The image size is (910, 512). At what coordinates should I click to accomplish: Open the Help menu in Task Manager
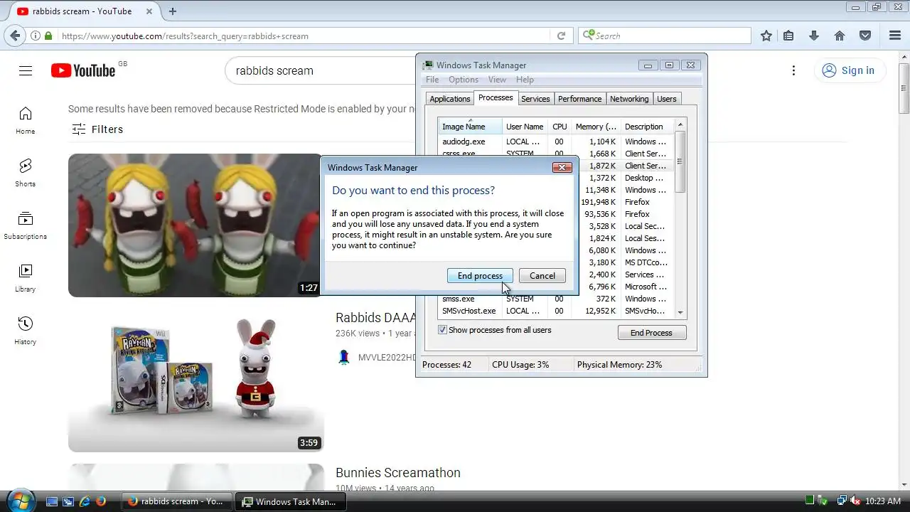click(525, 80)
